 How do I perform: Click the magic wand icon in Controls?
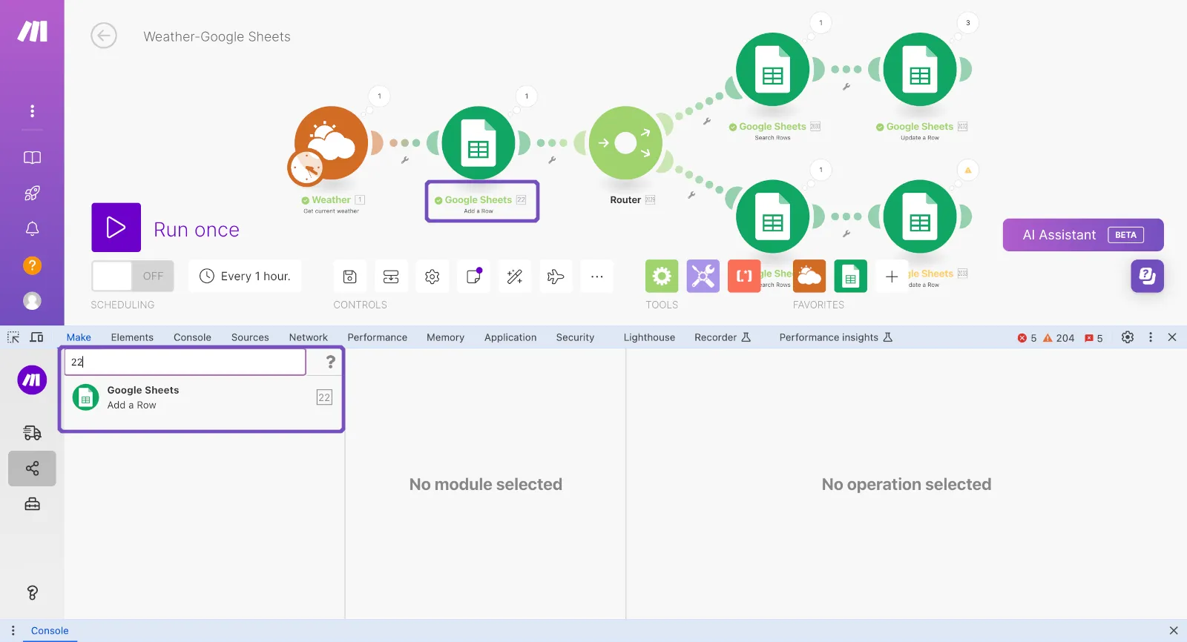[x=515, y=277]
